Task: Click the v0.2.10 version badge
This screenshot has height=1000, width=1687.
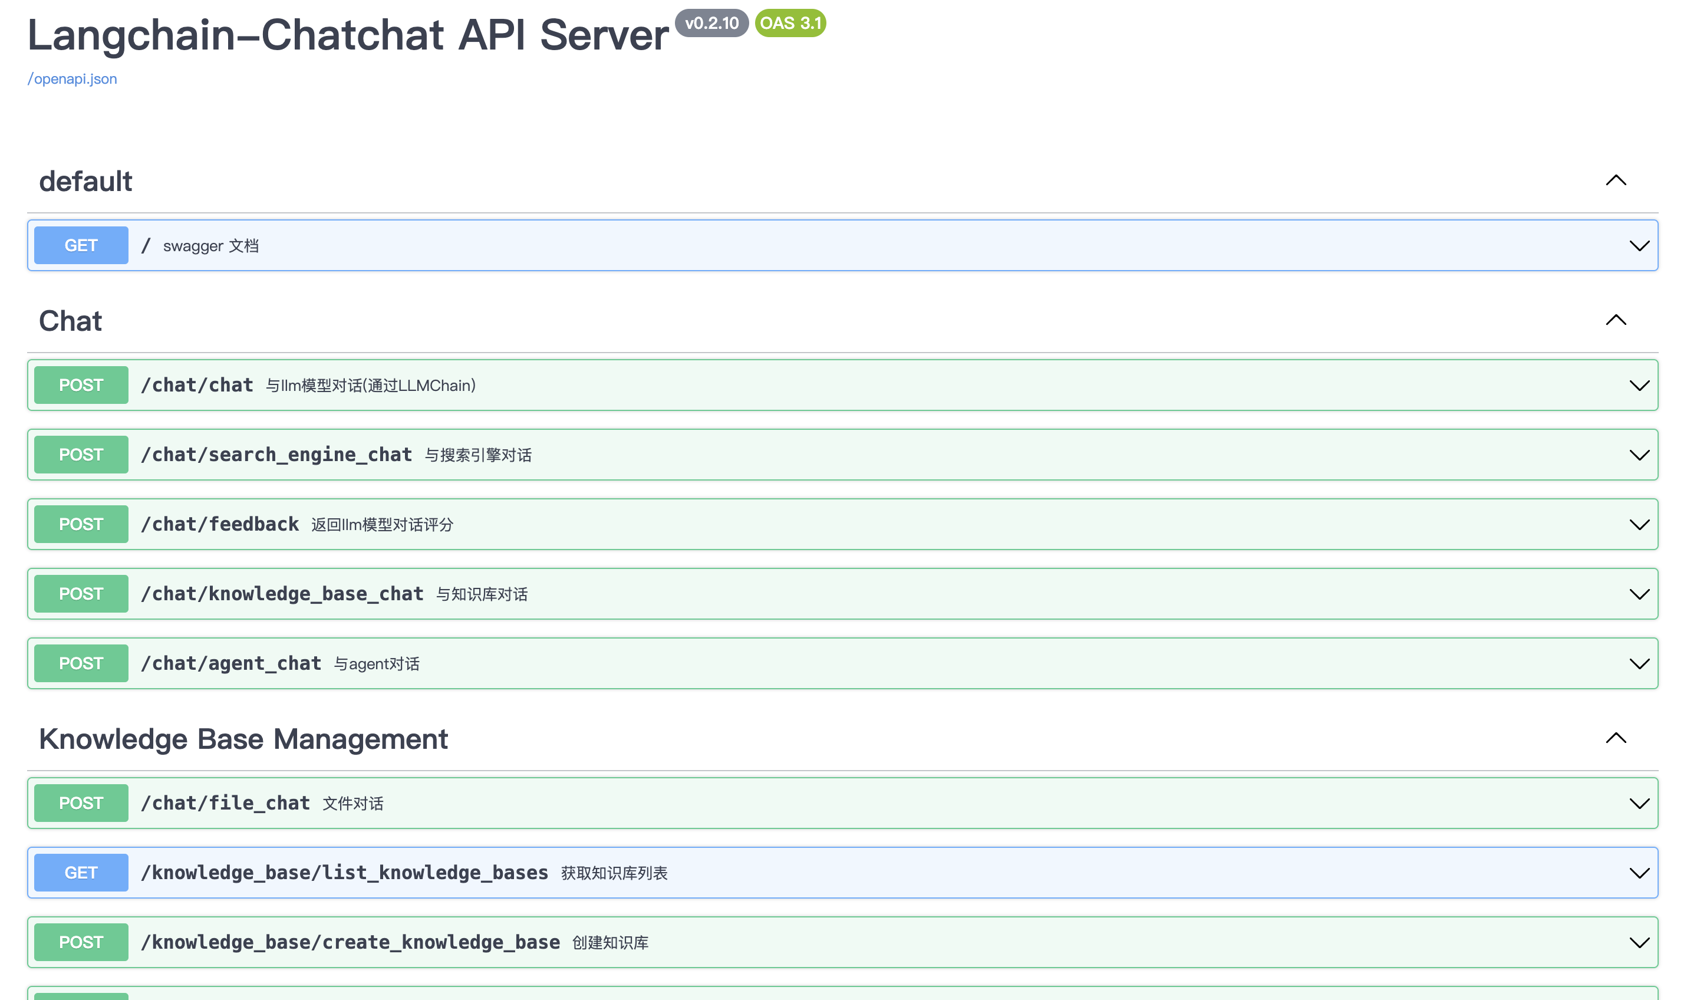Action: click(711, 24)
